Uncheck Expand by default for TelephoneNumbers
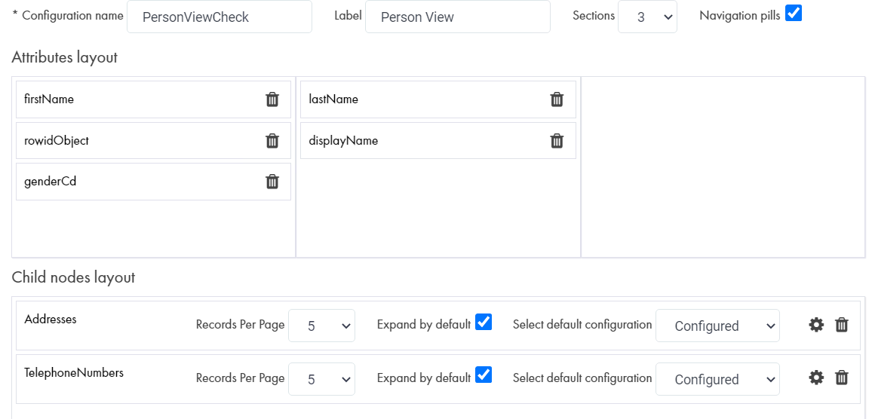 484,375
